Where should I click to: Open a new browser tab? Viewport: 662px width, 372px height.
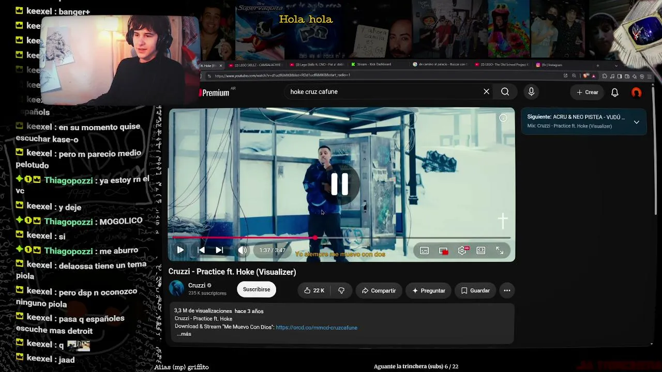click(x=597, y=66)
